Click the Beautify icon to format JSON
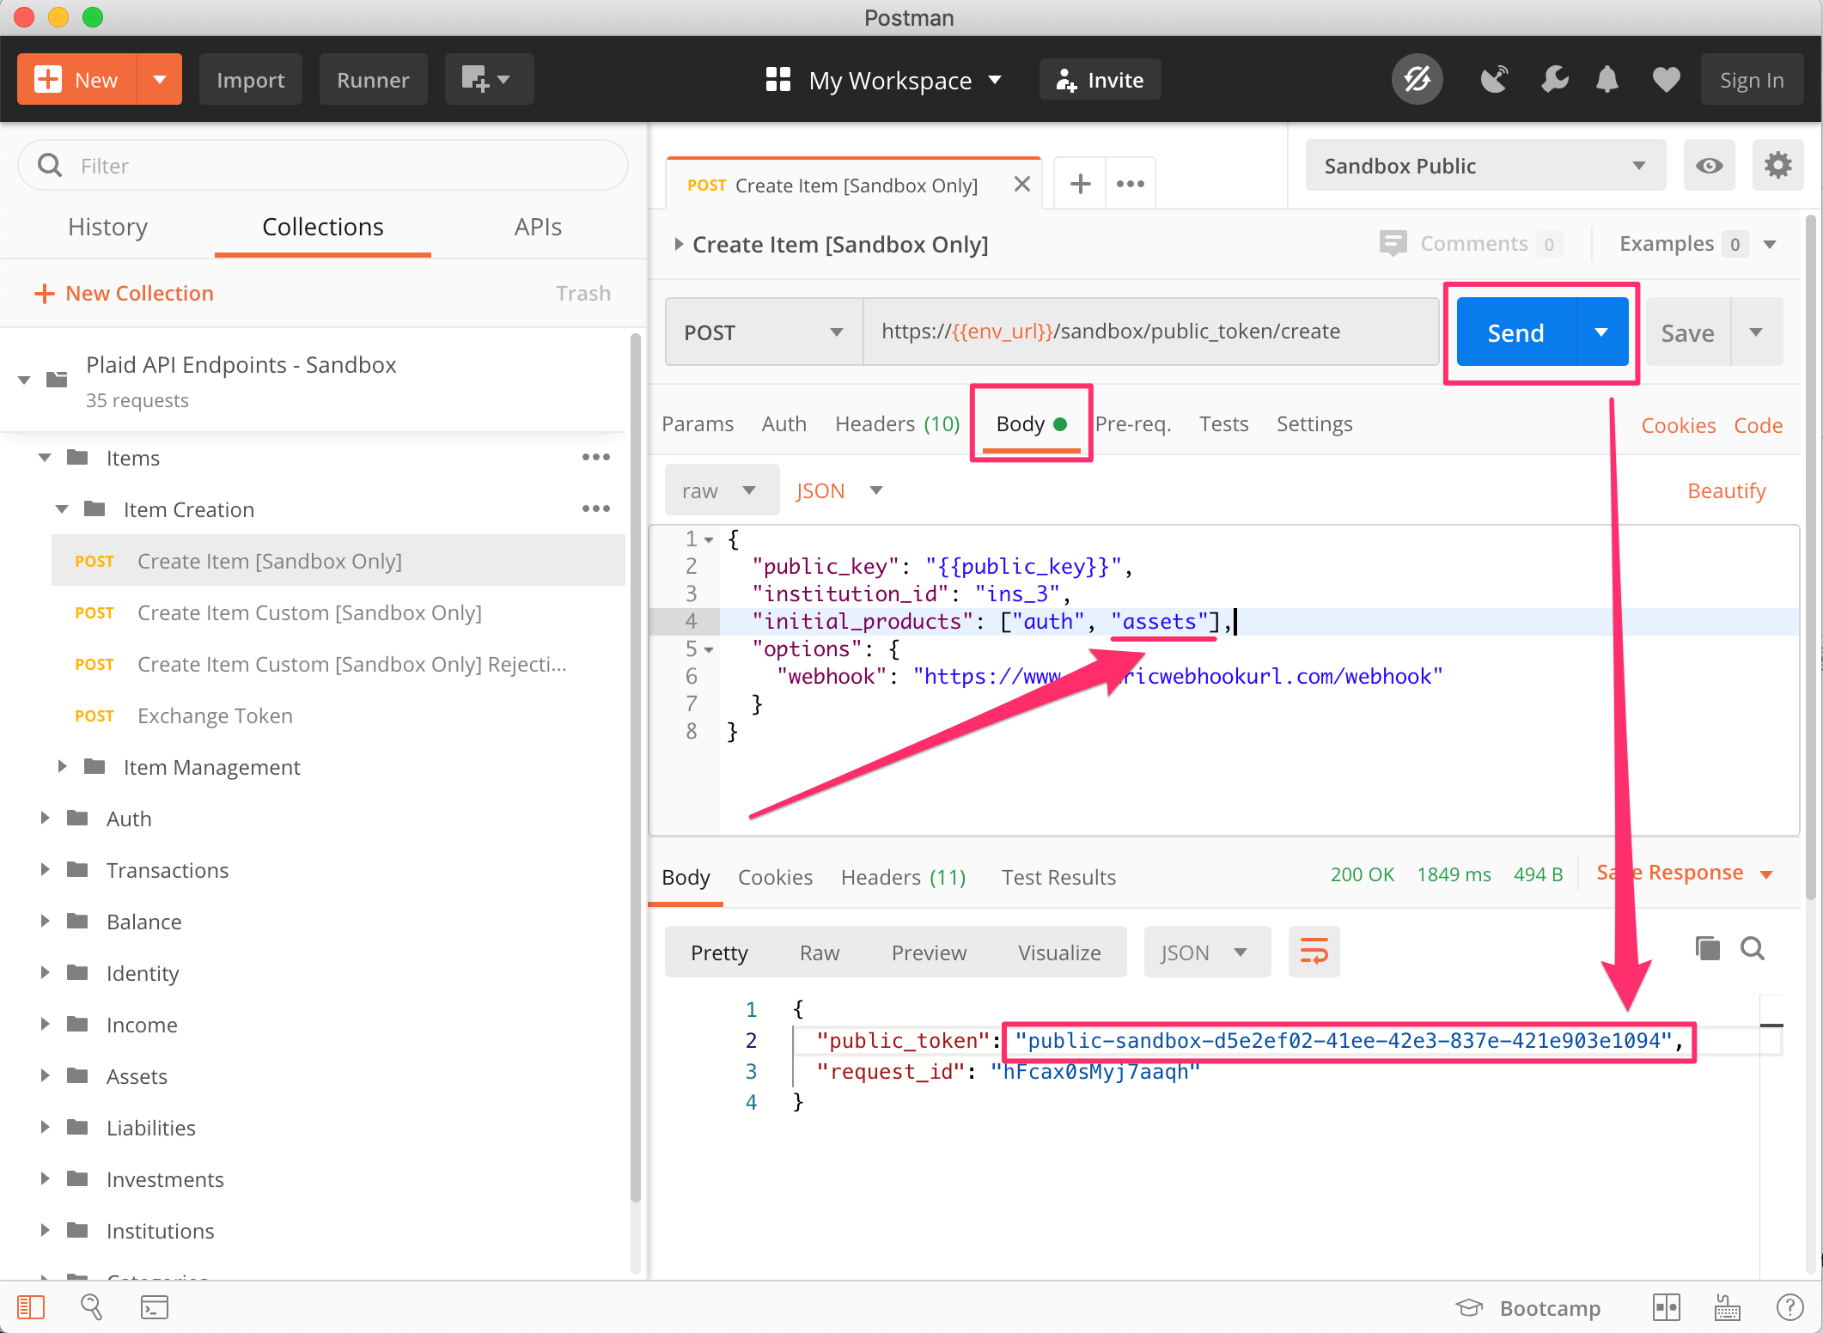Image resolution: width=1823 pixels, height=1333 pixels. coord(1728,490)
